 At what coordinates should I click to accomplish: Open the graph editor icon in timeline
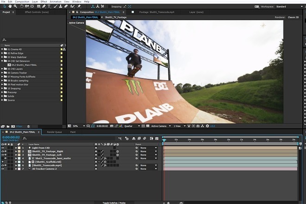click(157, 139)
